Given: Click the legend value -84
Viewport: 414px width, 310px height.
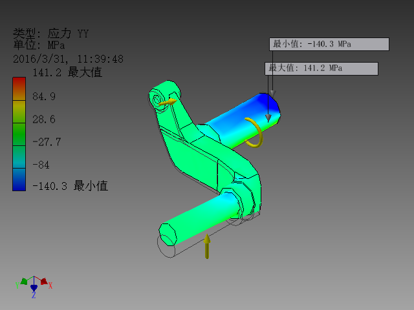Looking at the screenshot, I should point(41,165).
